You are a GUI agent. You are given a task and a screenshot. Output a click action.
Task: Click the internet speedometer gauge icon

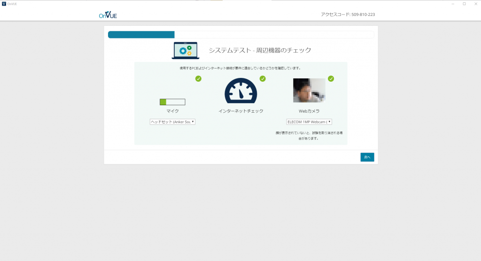point(240,91)
